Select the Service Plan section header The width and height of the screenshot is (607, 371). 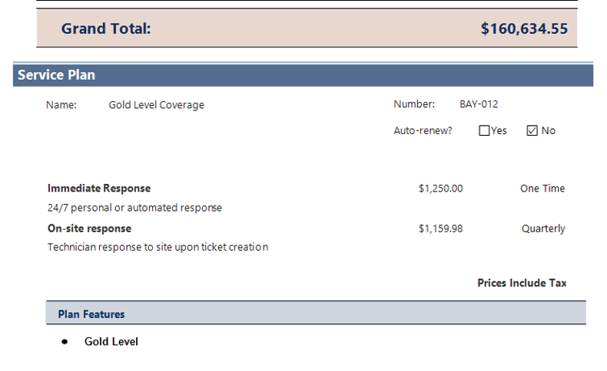tap(57, 75)
